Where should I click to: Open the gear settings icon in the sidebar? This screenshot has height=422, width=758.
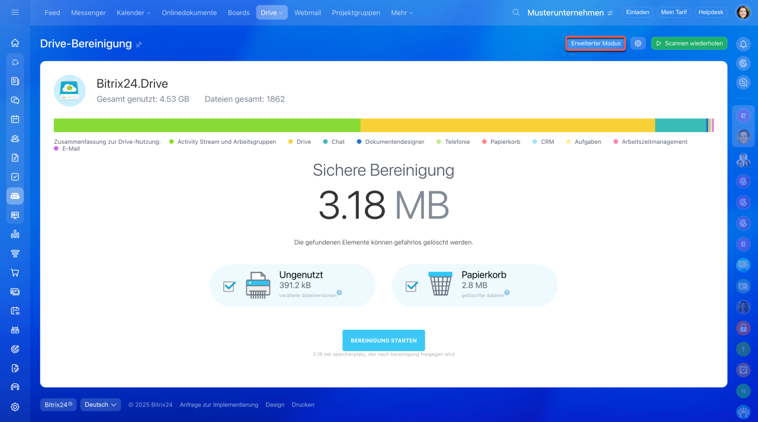pos(15,407)
